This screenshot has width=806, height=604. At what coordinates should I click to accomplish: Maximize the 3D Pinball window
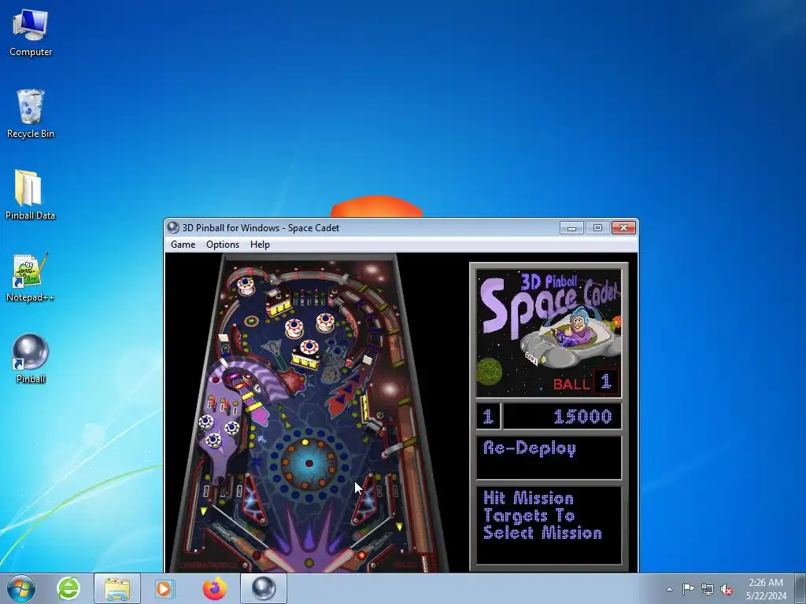pos(597,227)
